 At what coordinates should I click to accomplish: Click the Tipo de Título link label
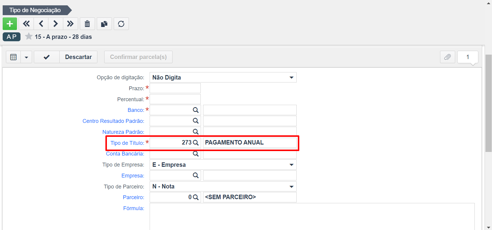(x=127, y=143)
